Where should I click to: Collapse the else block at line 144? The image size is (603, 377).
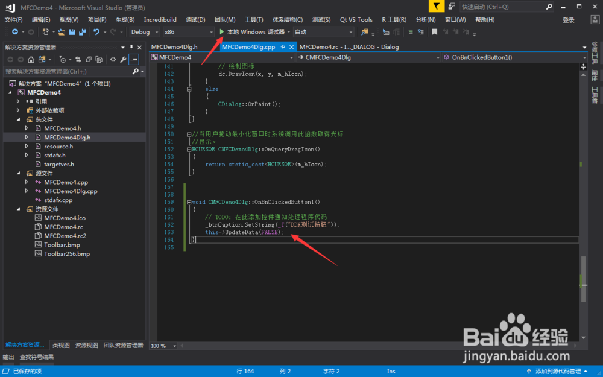coord(189,89)
